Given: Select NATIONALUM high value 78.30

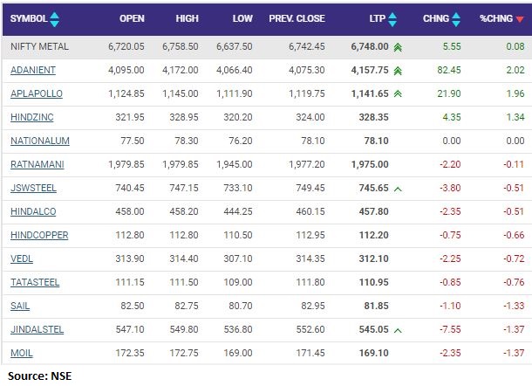Looking at the screenshot, I should [187, 141].
